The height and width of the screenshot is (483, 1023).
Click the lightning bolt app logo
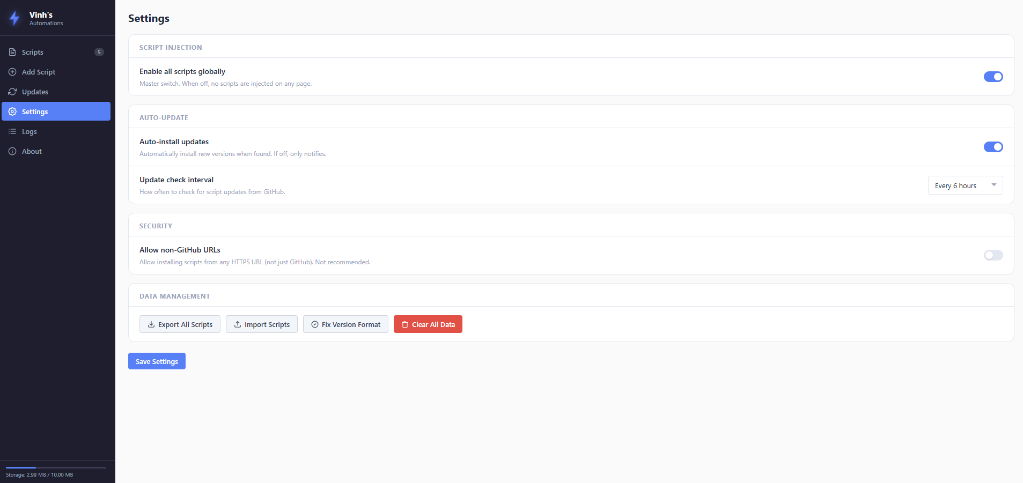pos(14,18)
